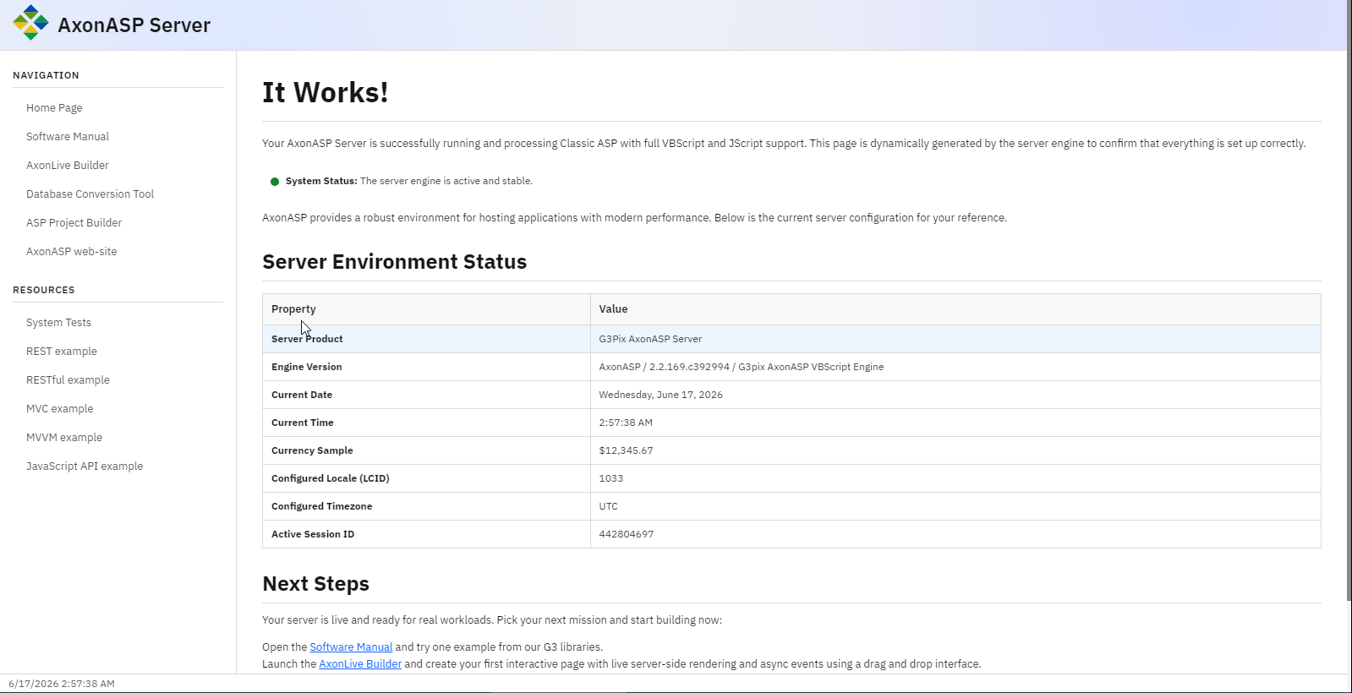Image resolution: width=1352 pixels, height=693 pixels.
Task: Select the Configured Timezone row label
Action: tap(321, 506)
